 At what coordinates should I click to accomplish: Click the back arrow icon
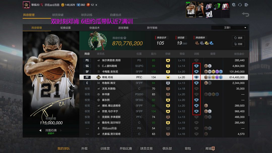[246, 14]
